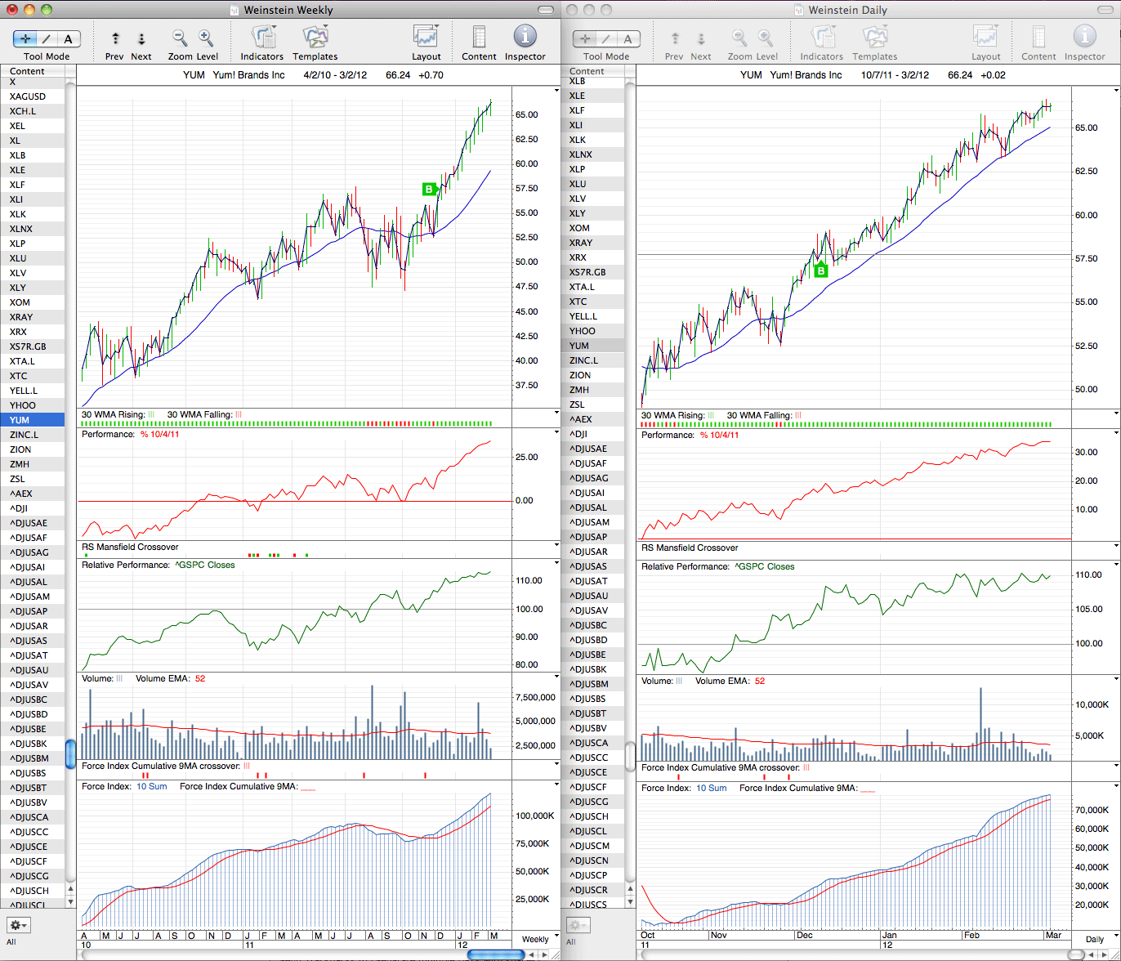This screenshot has height=961, width=1121.
Task: Open weekly price pane menu triangle
Action: point(557,90)
